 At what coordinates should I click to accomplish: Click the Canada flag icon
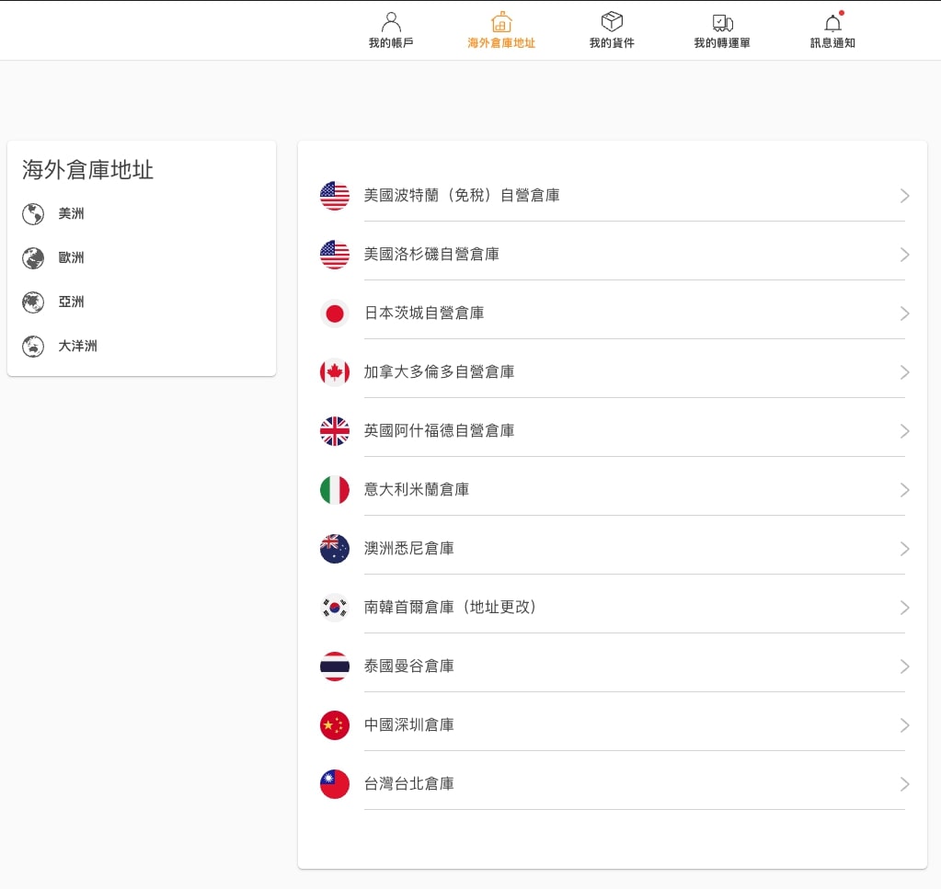[x=335, y=372]
